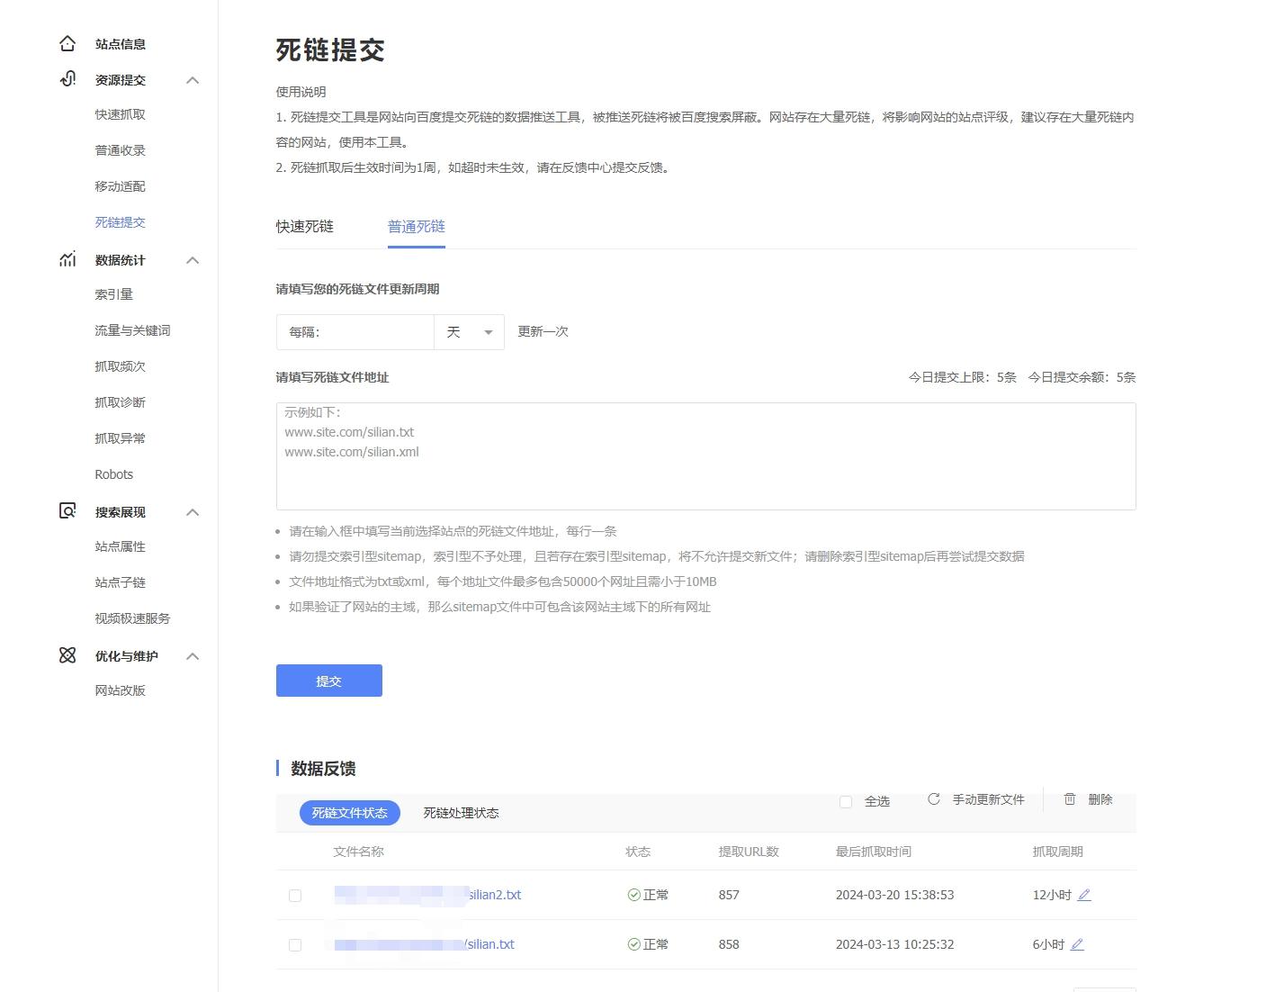
Task: Open 移动适配 in the sidebar
Action: 121,186
